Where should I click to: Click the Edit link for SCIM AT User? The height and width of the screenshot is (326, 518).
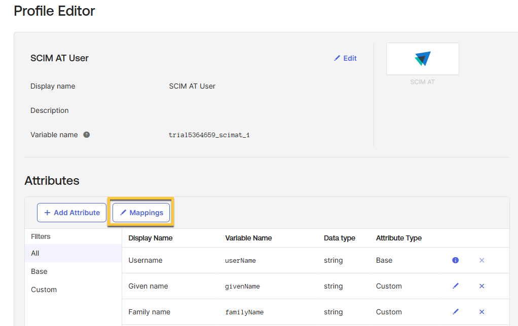pos(345,58)
